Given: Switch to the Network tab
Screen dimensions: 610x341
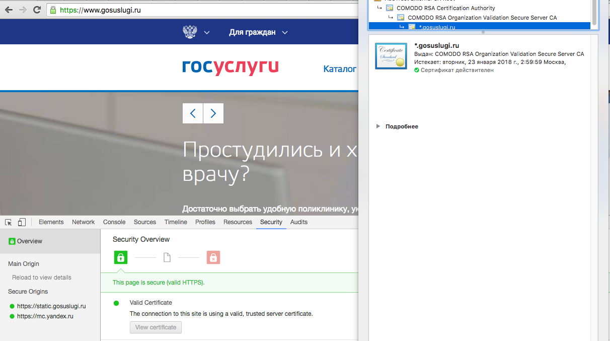Looking at the screenshot, I should (83, 222).
